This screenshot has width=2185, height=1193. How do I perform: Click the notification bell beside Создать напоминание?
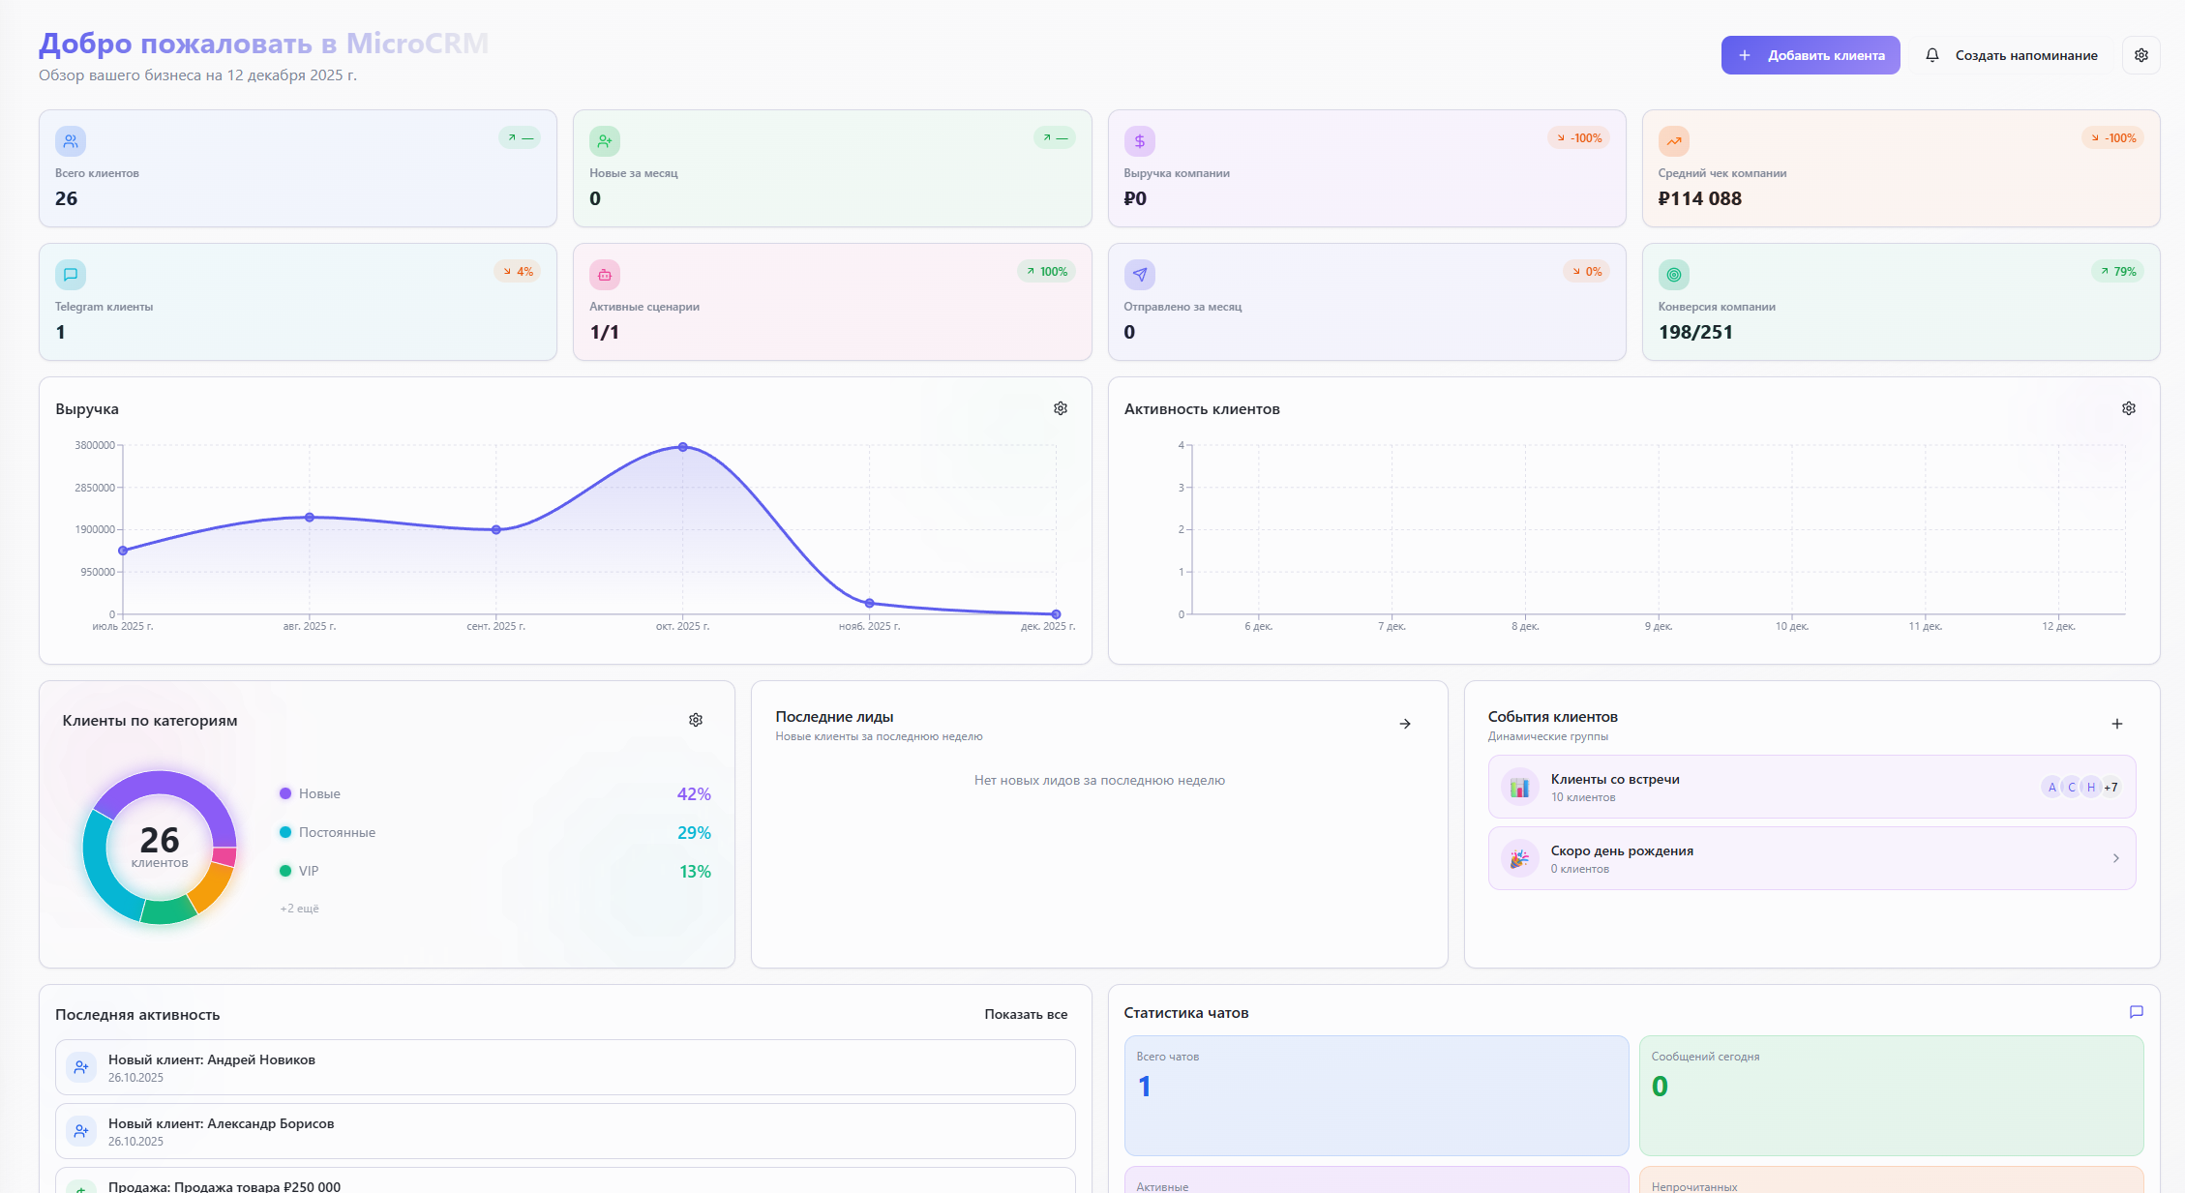tap(1932, 55)
